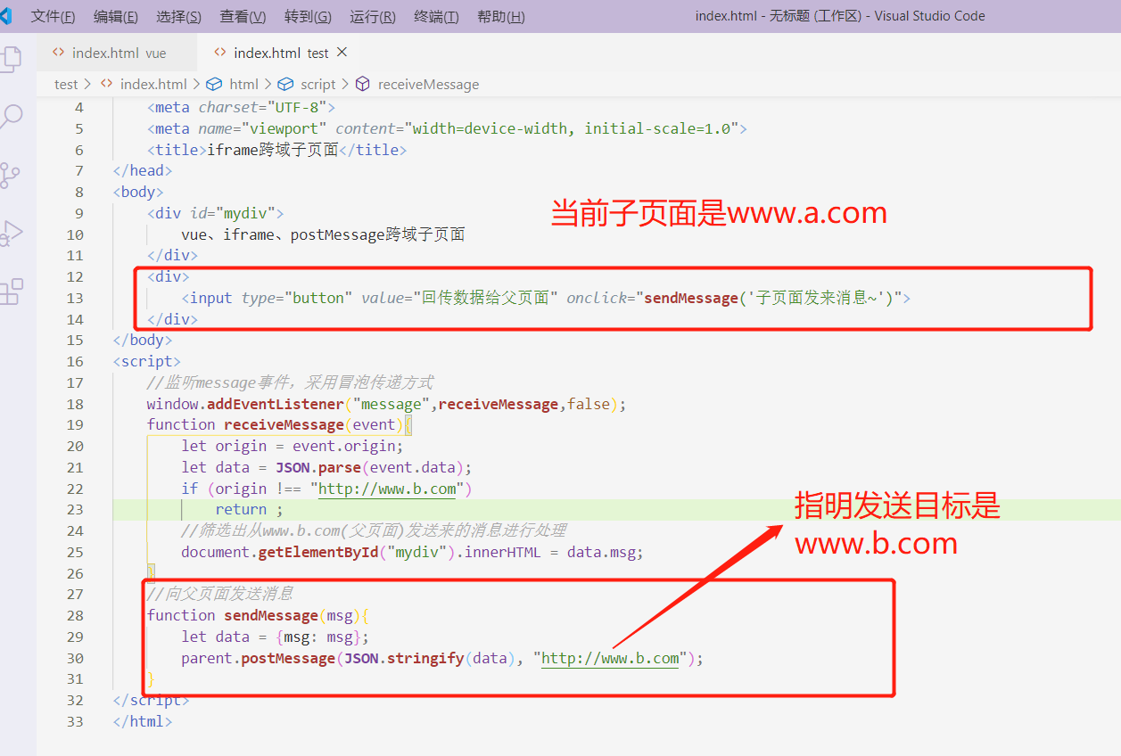This screenshot has height=756, width=1121.
Task: Switch to the index.html test tab
Action: (x=279, y=53)
